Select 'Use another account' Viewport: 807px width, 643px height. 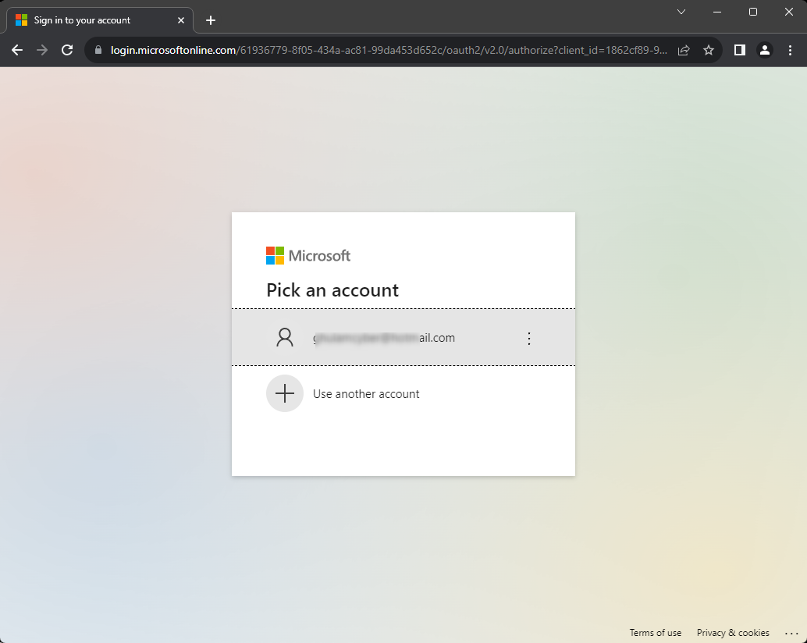(366, 394)
